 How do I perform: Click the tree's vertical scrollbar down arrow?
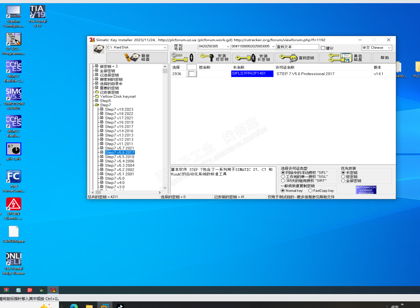pyautogui.click(x=165, y=188)
